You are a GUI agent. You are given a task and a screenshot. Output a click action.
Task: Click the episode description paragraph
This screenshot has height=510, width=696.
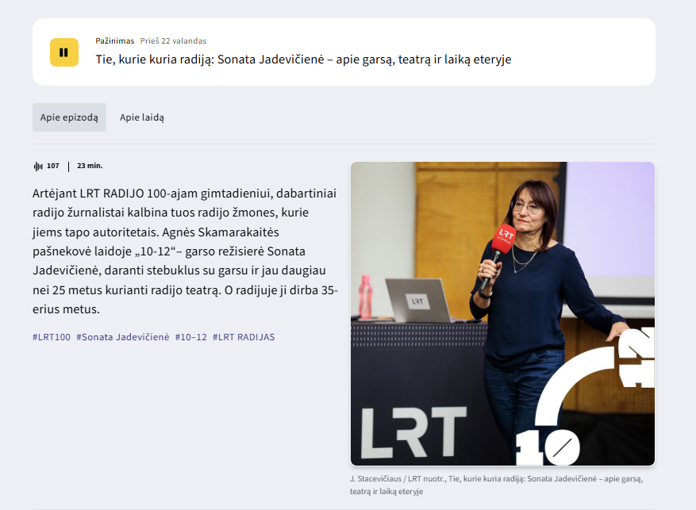185,251
